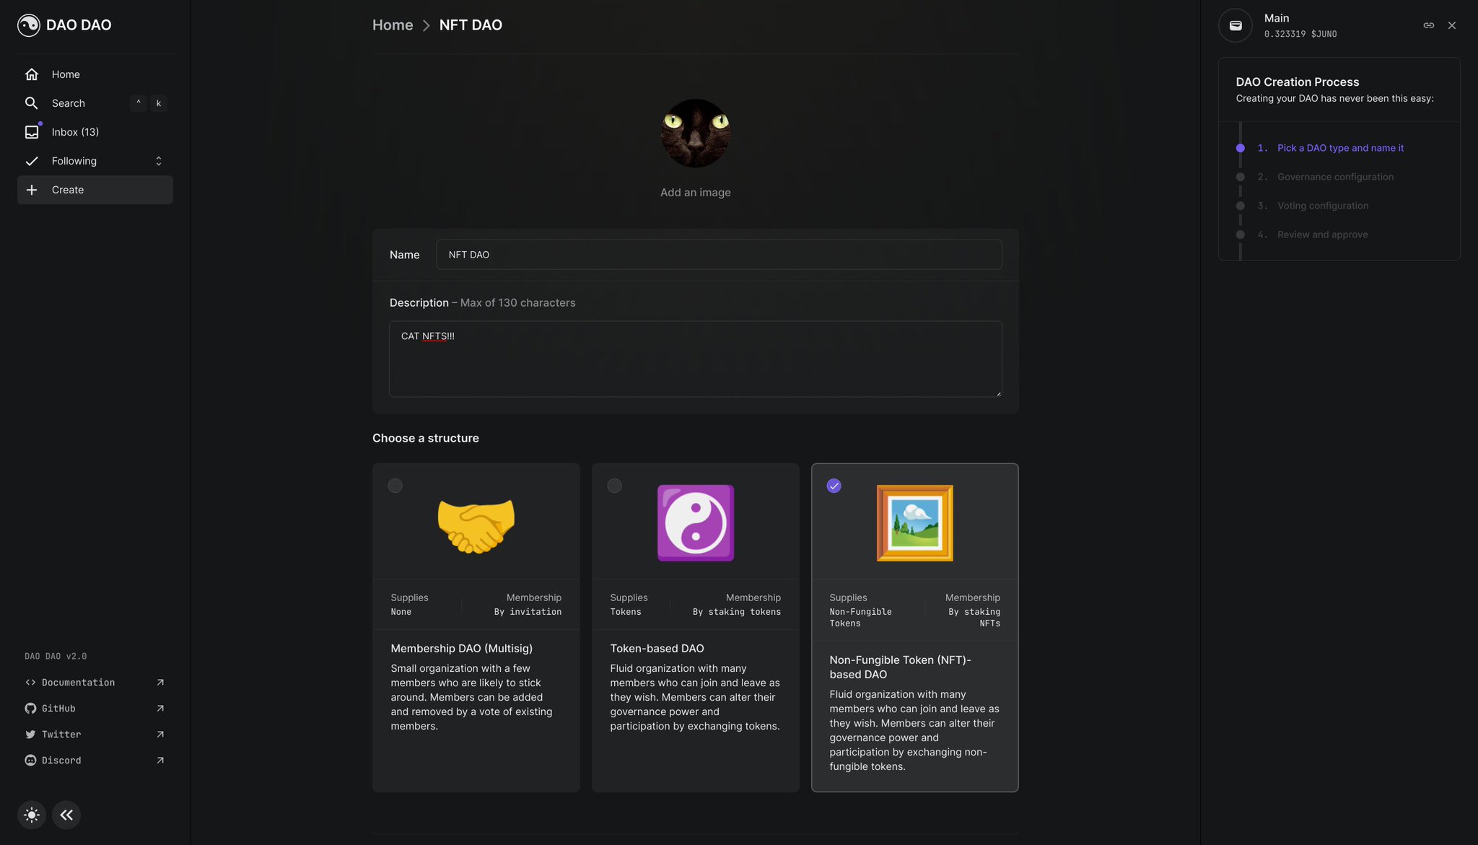1478x845 pixels.
Task: Click the copy wallet address link icon
Action: (1428, 25)
